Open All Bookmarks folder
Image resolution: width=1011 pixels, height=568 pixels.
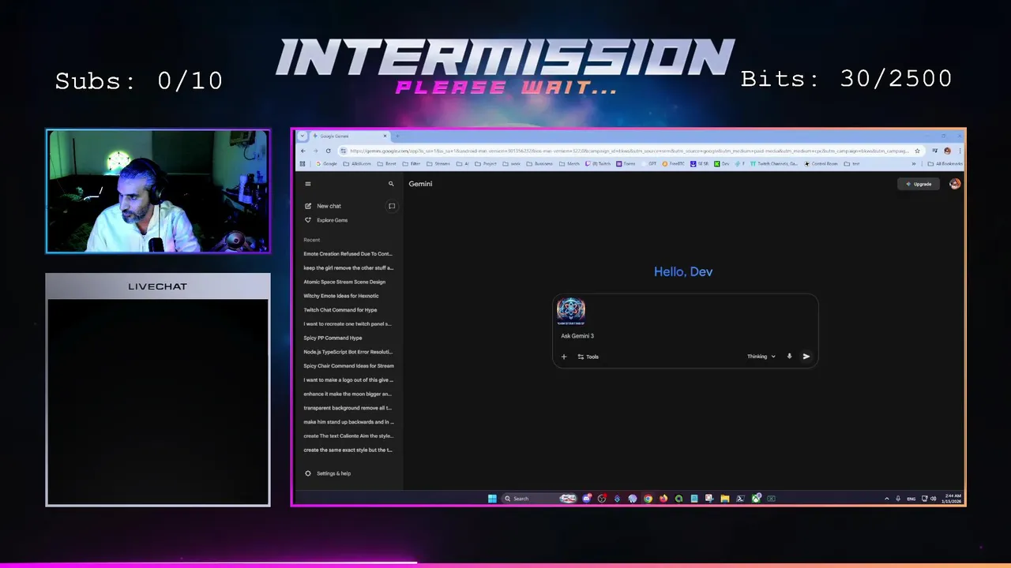pos(945,163)
